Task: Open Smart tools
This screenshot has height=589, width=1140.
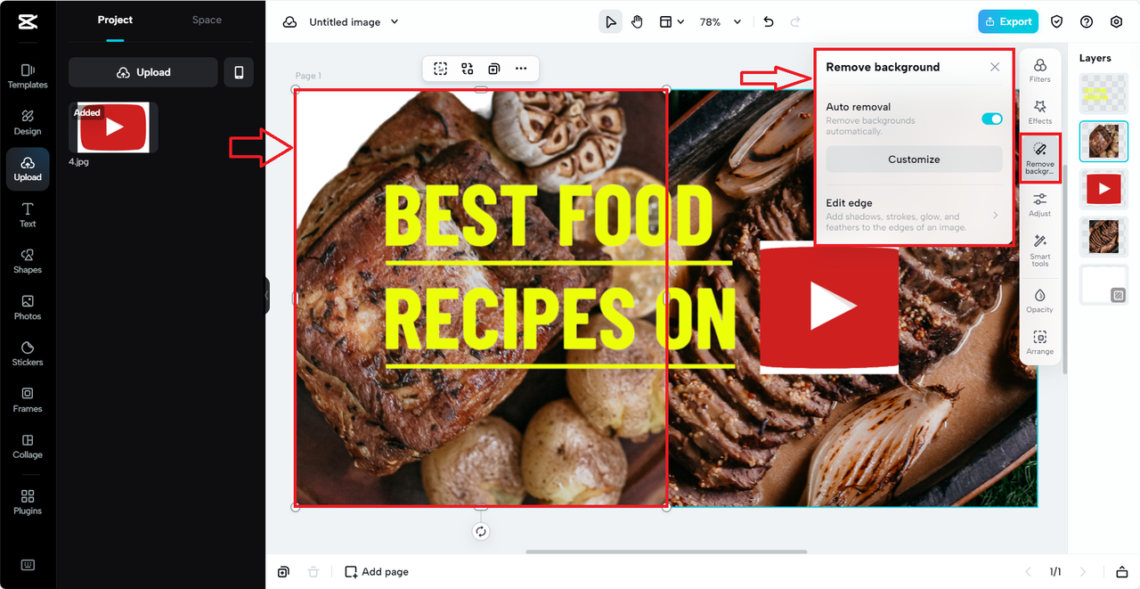Action: (1040, 250)
